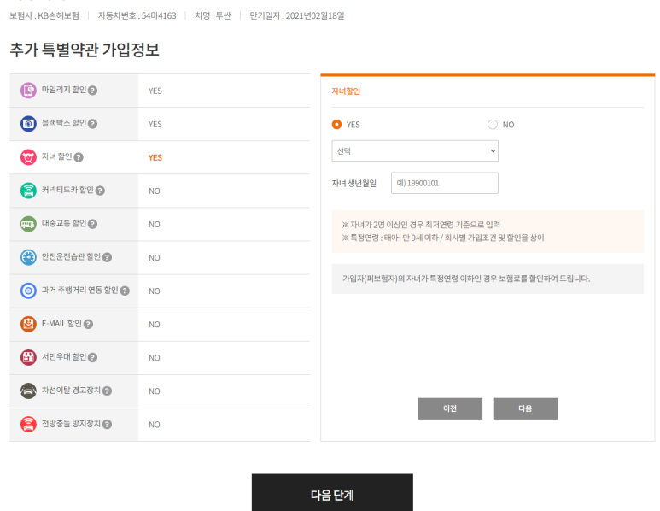This screenshot has height=511, width=660.
Task: Click the 추가 특별약관 가입정보 heading
Action: [85, 50]
